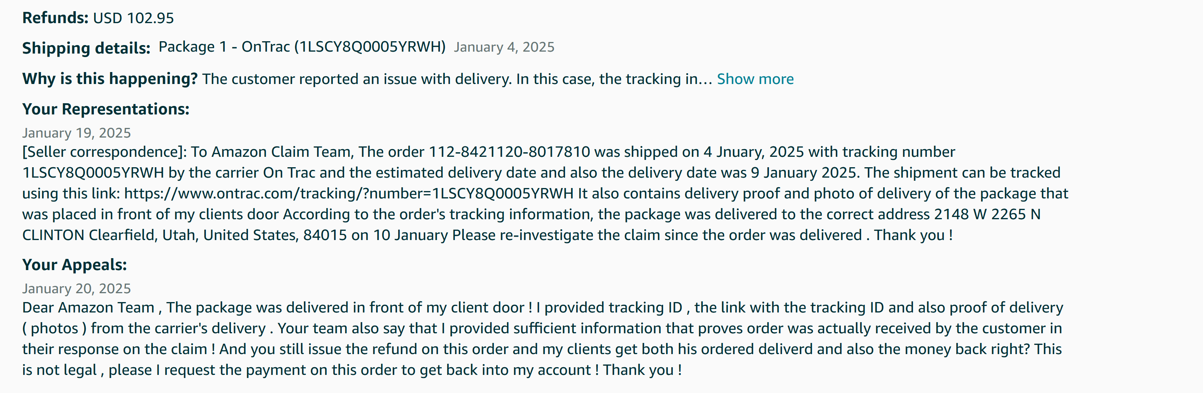The image size is (1203, 393).
Task: Click the Your Appeals heading
Action: point(74,264)
